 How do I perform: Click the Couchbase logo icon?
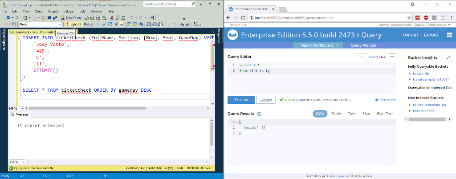point(232,36)
